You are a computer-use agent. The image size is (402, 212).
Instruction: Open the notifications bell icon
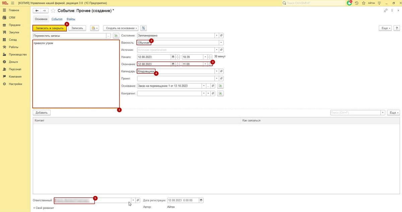coord(349,3)
